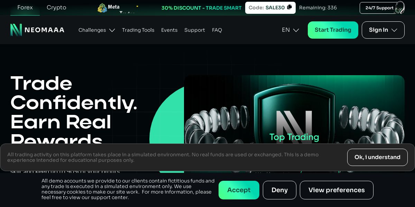This screenshot has width=415, height=207.
Task: Click the MetaTrader logo icon
Action: [x=102, y=8]
